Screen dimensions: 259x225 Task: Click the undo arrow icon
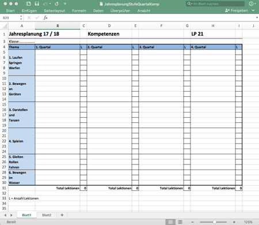tap(45, 4)
